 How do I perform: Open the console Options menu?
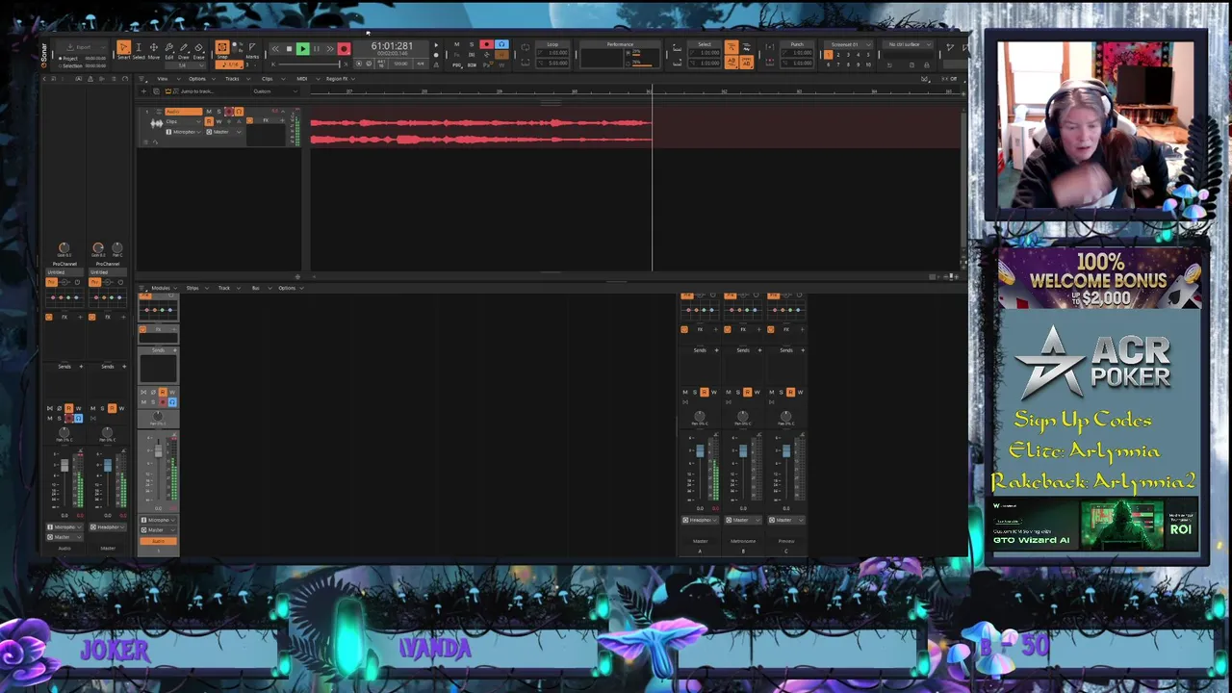point(290,288)
